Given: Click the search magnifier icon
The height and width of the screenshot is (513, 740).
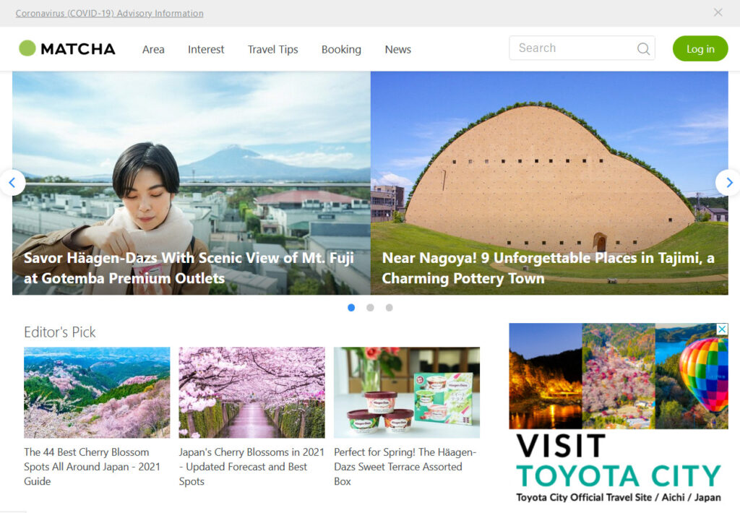Looking at the screenshot, I should tap(643, 48).
